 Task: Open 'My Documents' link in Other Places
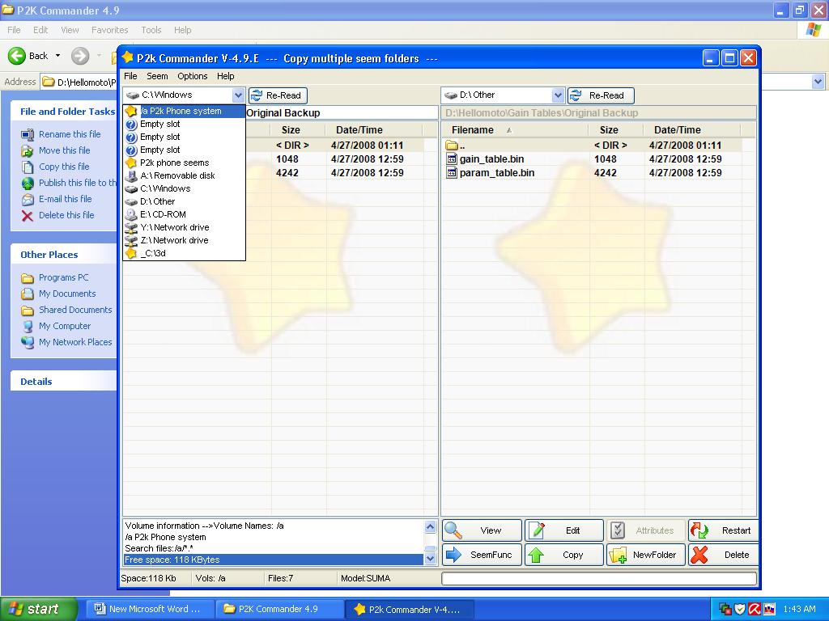[x=67, y=294]
